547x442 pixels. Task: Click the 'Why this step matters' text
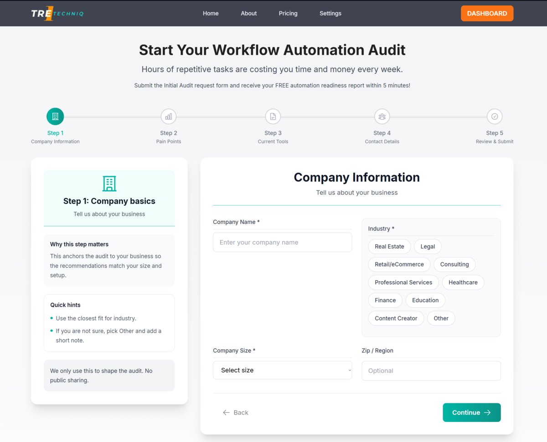[x=79, y=244]
